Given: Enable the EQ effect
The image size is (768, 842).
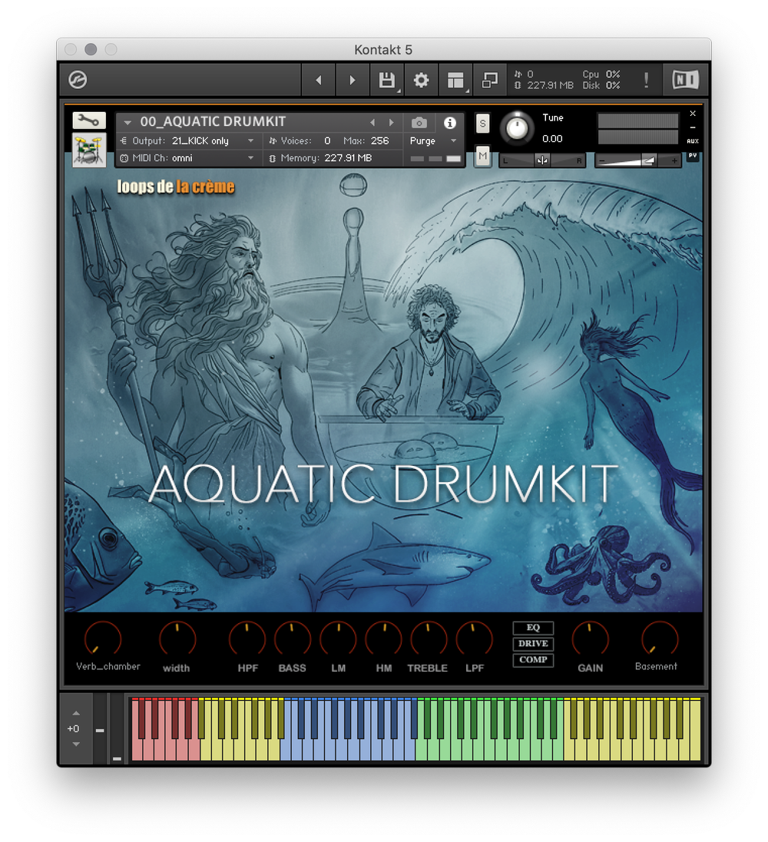Looking at the screenshot, I should pyautogui.click(x=532, y=628).
